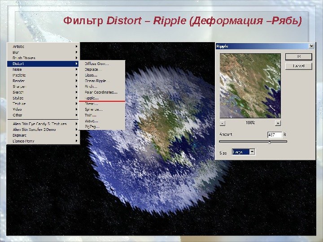Open Alien Skin Xenofex 2 Demo submenu

43,130
